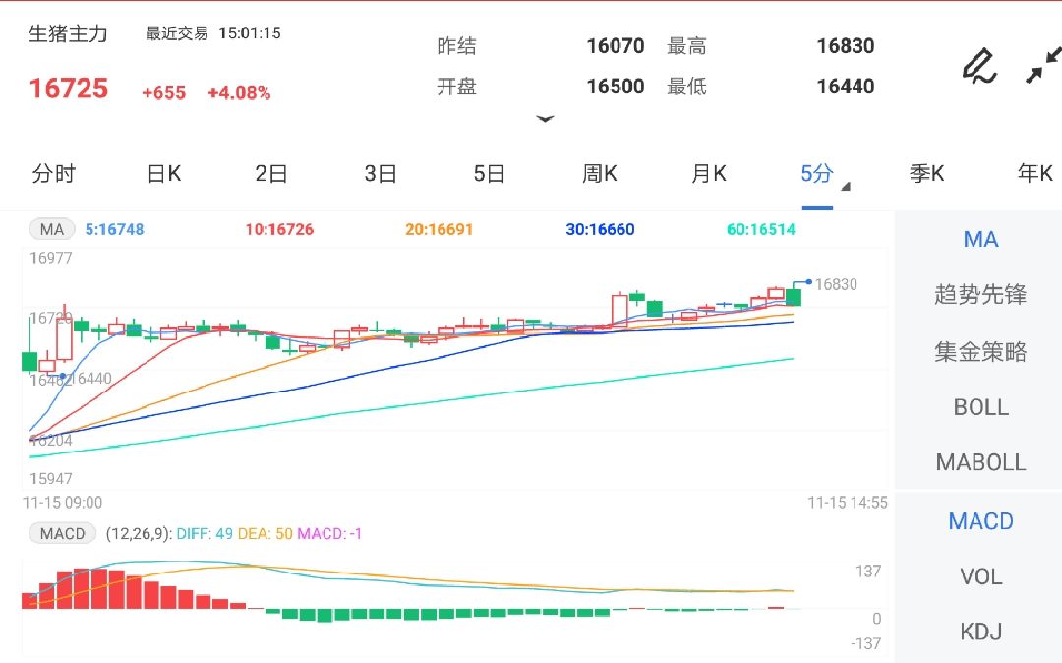Open the drawing pen tool

pyautogui.click(x=979, y=66)
